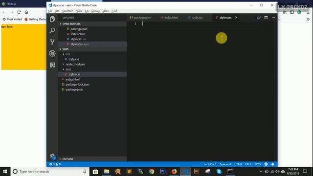313x176 pixels.
Task: Select style.css under Open Editors
Action: [x=92, y=39]
